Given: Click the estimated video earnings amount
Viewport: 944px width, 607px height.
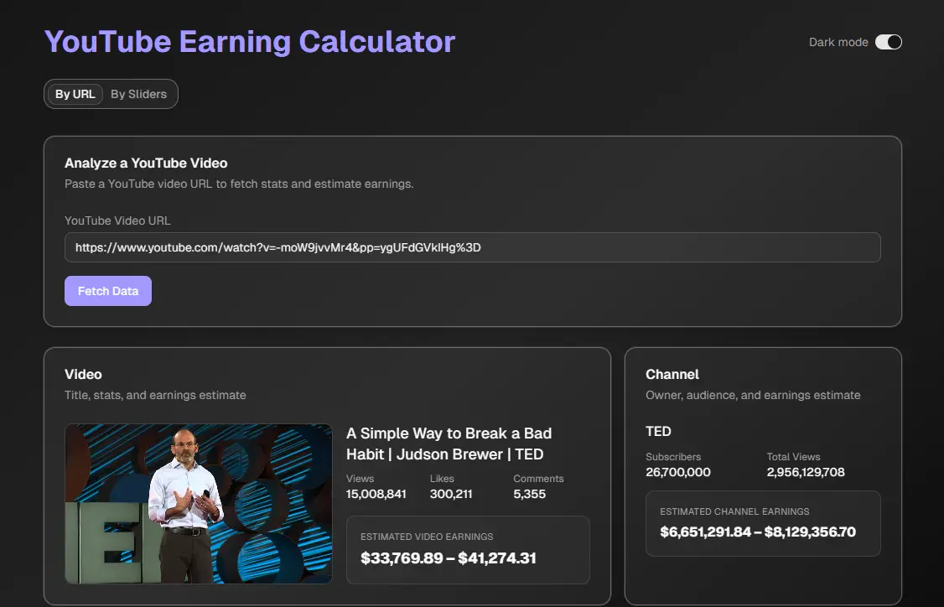Looking at the screenshot, I should pyautogui.click(x=448, y=558).
